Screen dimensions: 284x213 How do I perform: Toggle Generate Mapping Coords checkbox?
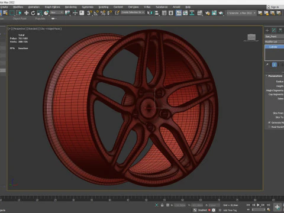click(x=269, y=122)
